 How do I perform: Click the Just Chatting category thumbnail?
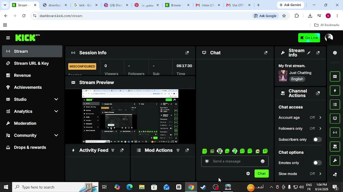[283, 76]
